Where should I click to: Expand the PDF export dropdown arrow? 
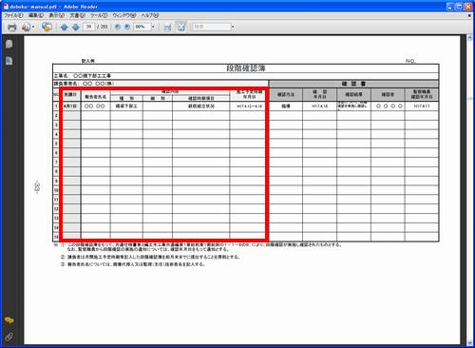point(33,27)
